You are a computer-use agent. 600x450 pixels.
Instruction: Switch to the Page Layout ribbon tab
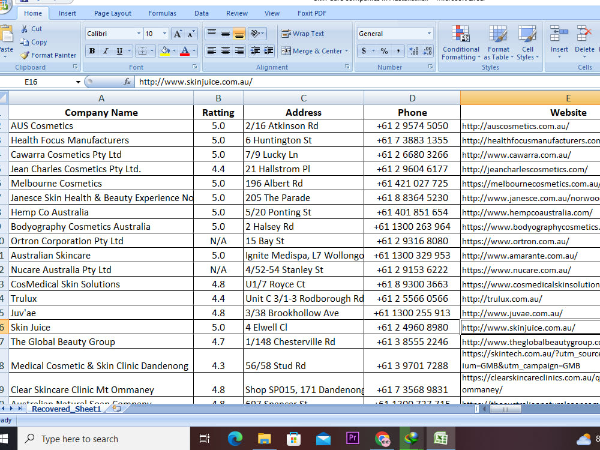pyautogui.click(x=113, y=13)
